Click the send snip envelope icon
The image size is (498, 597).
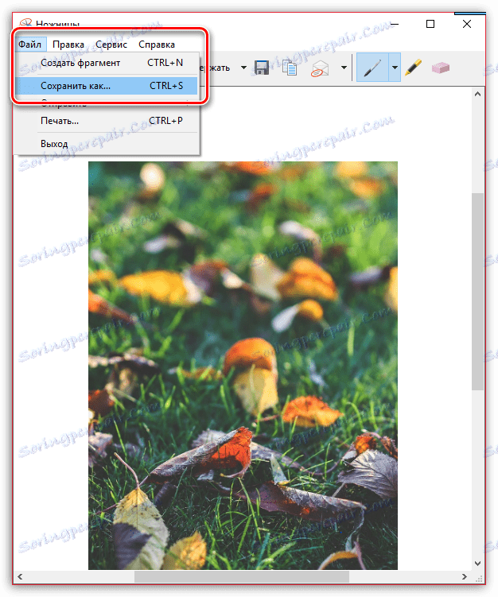point(319,68)
